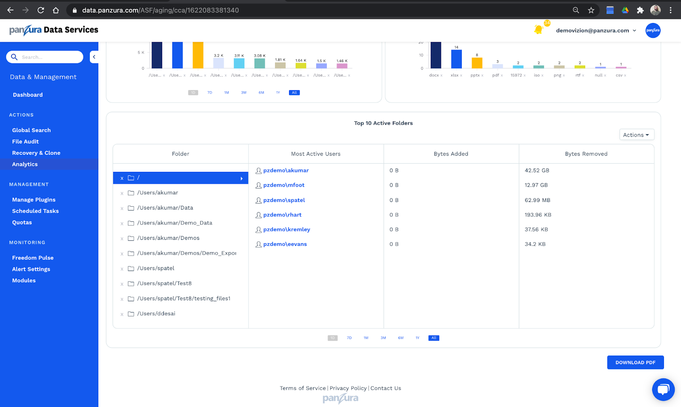Open File Audit in the sidebar
Viewport: 681px width, 407px height.
tap(26, 142)
